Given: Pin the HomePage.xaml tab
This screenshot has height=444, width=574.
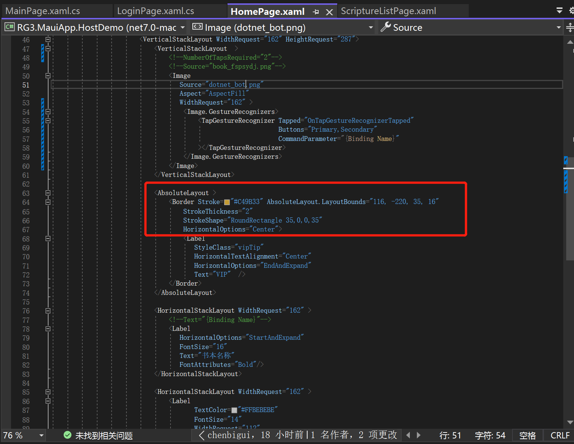Looking at the screenshot, I should point(316,12).
